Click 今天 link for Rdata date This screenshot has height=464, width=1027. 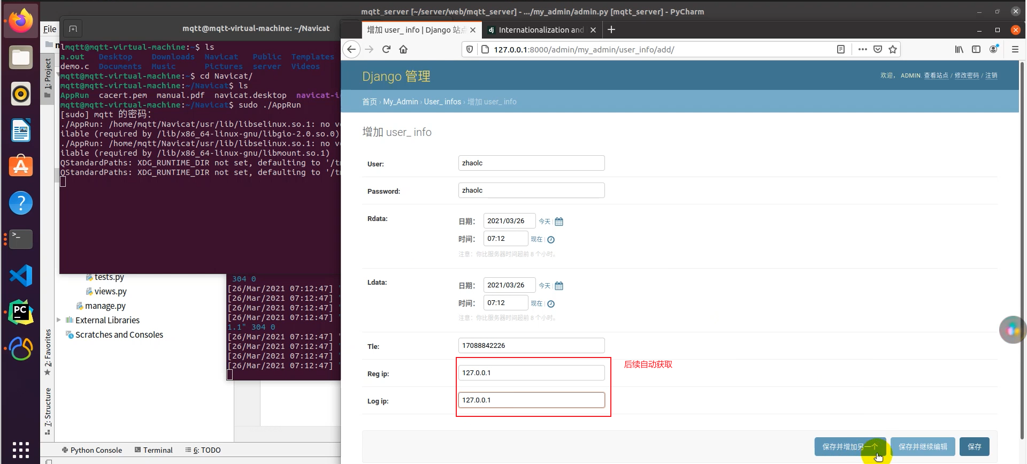click(545, 222)
